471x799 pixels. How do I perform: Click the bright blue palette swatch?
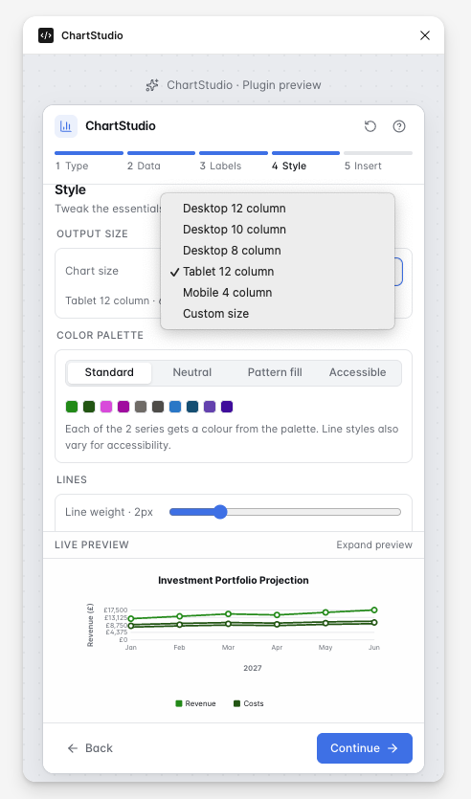(x=175, y=407)
